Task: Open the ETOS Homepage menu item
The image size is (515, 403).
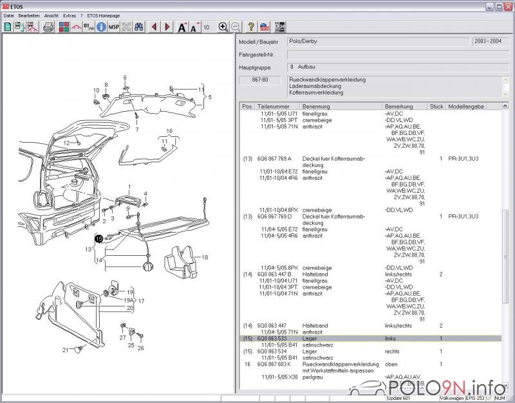Action: coord(104,15)
